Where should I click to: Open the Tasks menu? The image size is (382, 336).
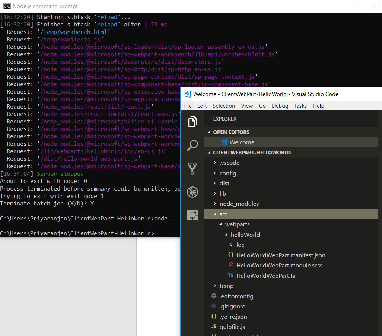click(300, 106)
